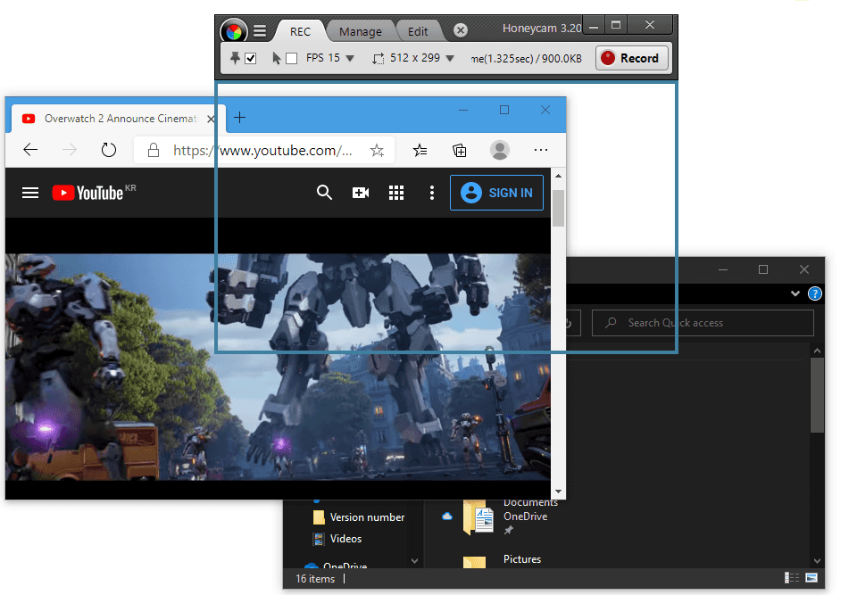The height and width of the screenshot is (595, 857).
Task: Click the Search Quick access field
Action: coord(703,323)
